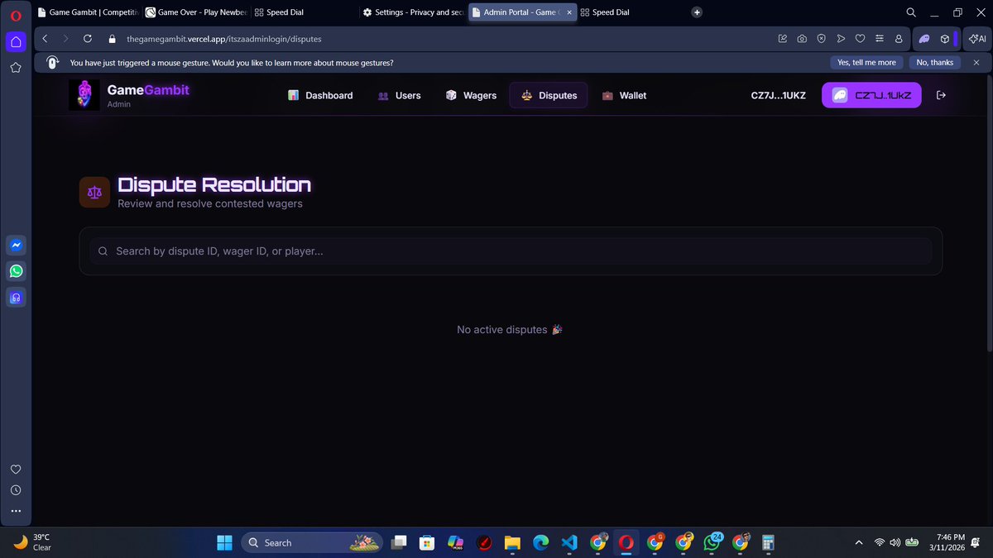
Task: Click the GameGambit logo image
Action: pyautogui.click(x=84, y=95)
